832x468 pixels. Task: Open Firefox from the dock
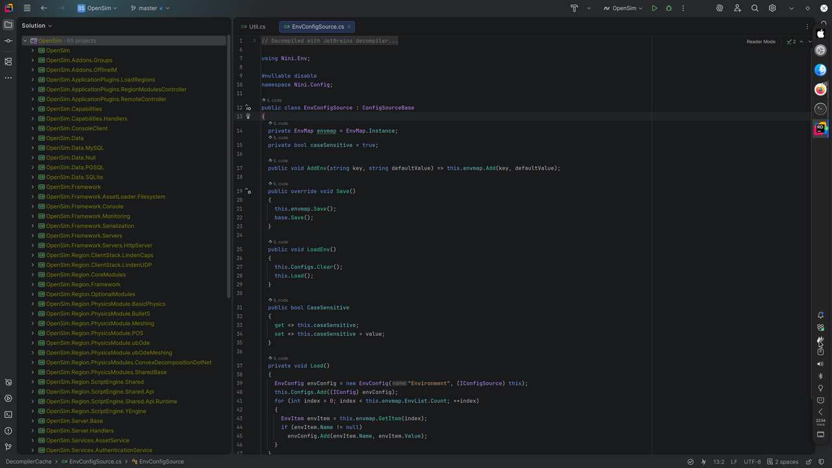click(x=820, y=89)
